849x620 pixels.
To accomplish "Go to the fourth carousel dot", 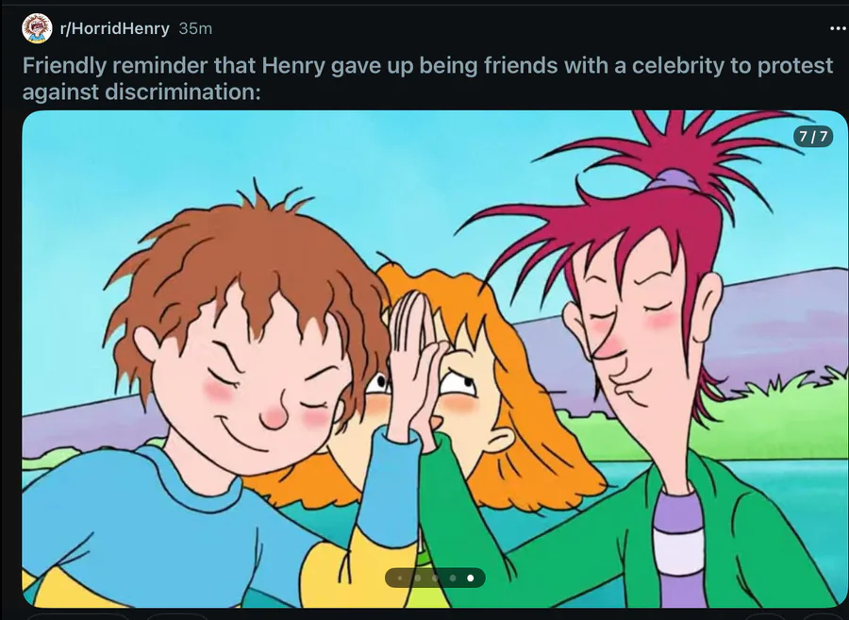I will click(453, 578).
